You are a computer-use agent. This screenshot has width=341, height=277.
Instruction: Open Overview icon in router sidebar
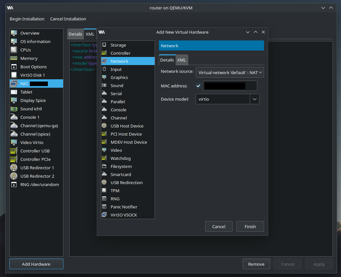coord(14,33)
